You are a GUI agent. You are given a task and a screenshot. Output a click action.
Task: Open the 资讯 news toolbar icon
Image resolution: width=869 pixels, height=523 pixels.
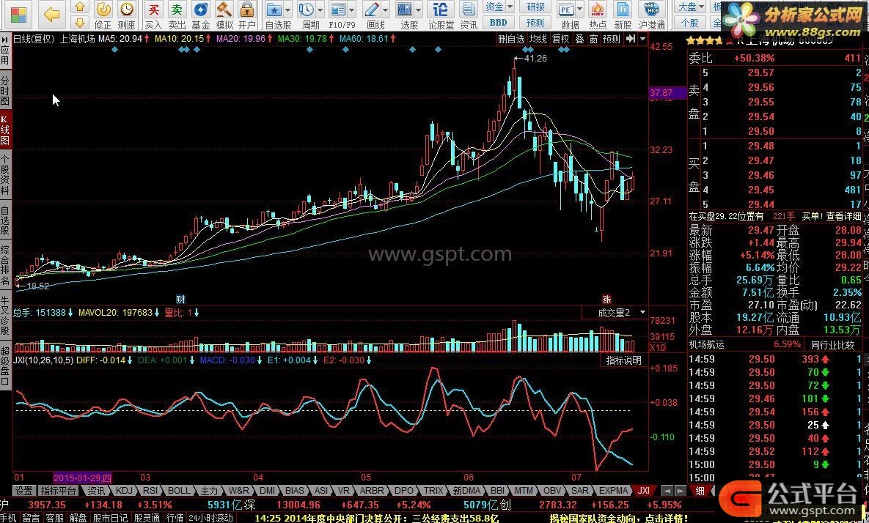coord(469,15)
